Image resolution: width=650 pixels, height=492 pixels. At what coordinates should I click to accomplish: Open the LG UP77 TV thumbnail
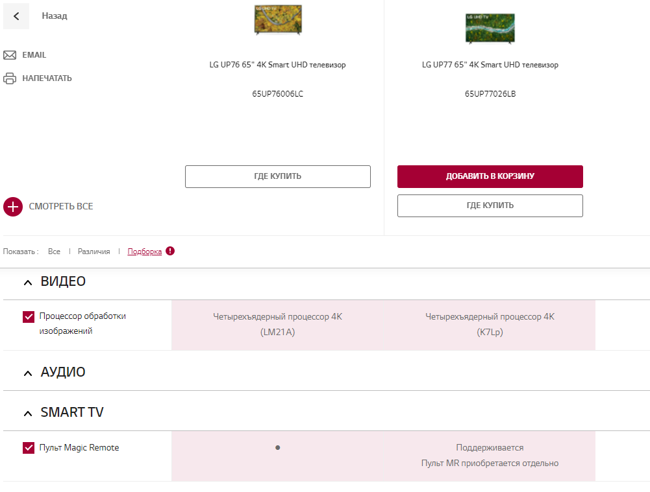tap(490, 28)
